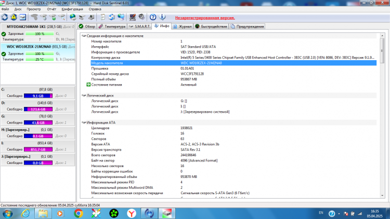Click the text document report toolbar icon
This screenshot has width=390, height=219.
103,17
